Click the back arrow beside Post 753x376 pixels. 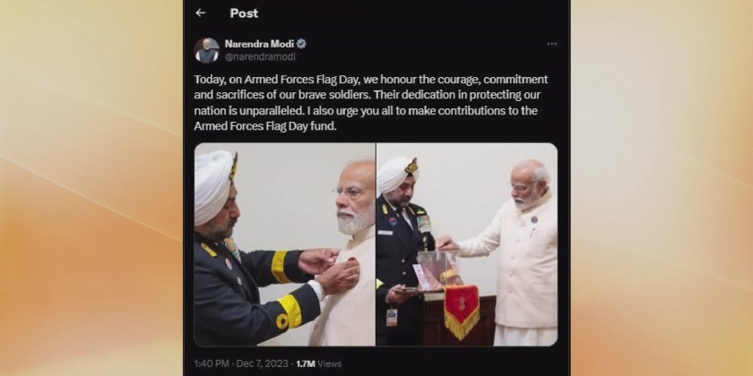click(x=200, y=13)
